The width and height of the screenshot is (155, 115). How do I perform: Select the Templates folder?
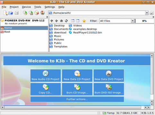tap(59, 47)
